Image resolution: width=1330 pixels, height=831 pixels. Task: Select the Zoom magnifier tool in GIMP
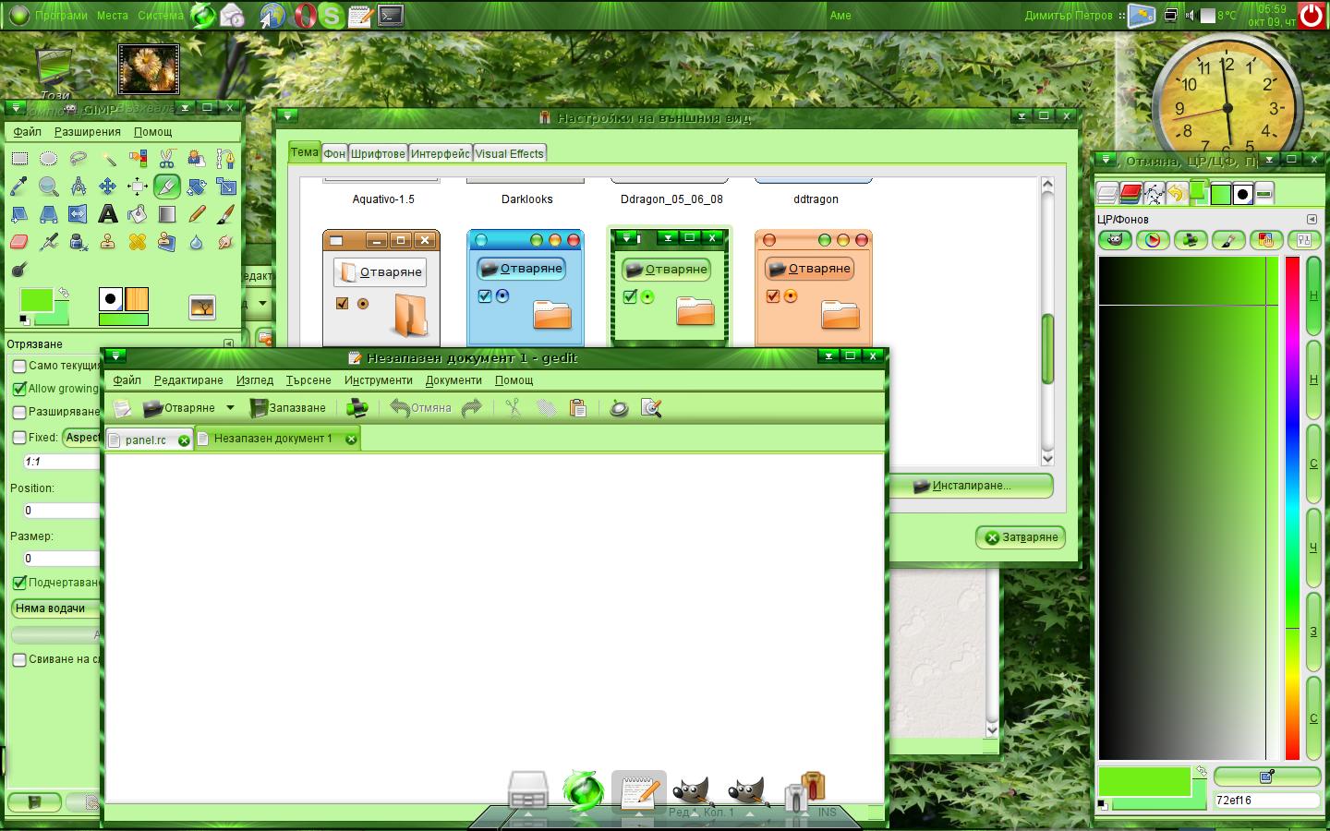pyautogui.click(x=49, y=187)
